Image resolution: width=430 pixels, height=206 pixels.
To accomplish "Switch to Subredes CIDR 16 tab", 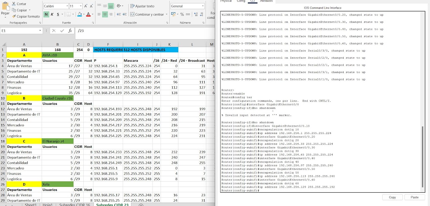I will (x=75, y=204).
